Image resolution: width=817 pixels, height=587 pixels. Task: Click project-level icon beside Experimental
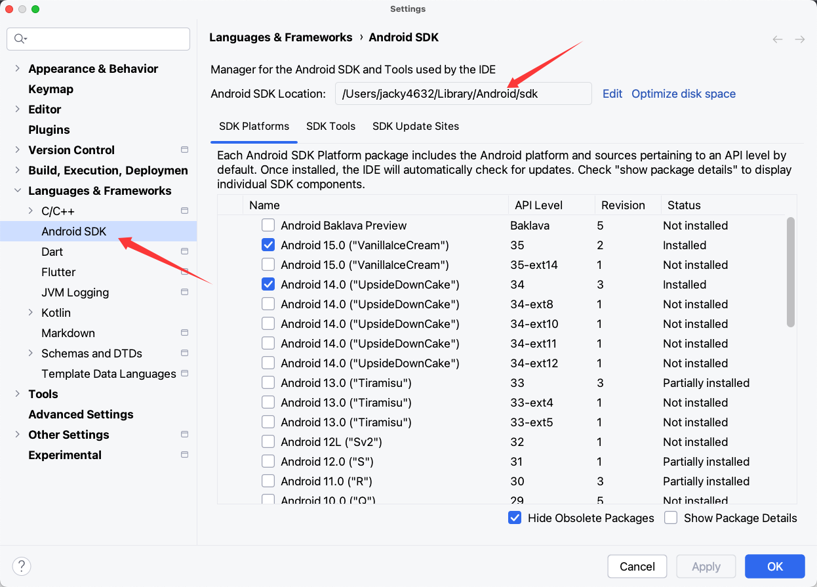tap(185, 455)
